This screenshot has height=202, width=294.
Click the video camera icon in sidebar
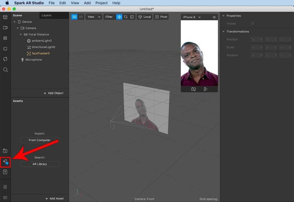(5, 28)
